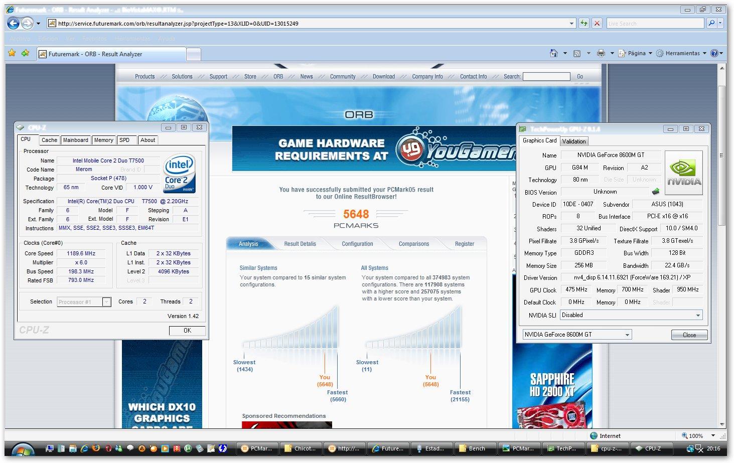Click the RSS feeds icon
This screenshot has width=734, height=463.
(x=577, y=53)
